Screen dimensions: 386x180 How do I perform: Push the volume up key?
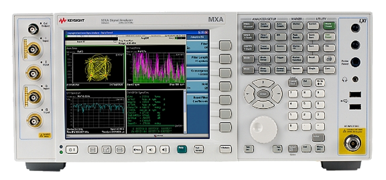tap(164, 150)
